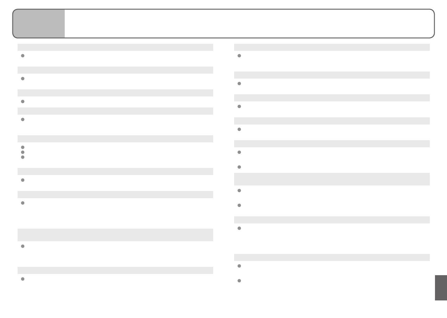
Task: Click the bottommost gray bar in the right column
Action: point(332,257)
